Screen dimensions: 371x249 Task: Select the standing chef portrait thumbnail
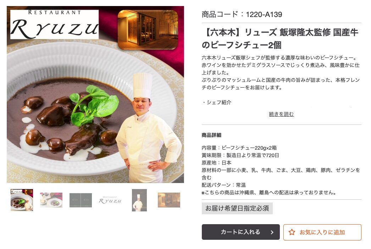[139, 200]
